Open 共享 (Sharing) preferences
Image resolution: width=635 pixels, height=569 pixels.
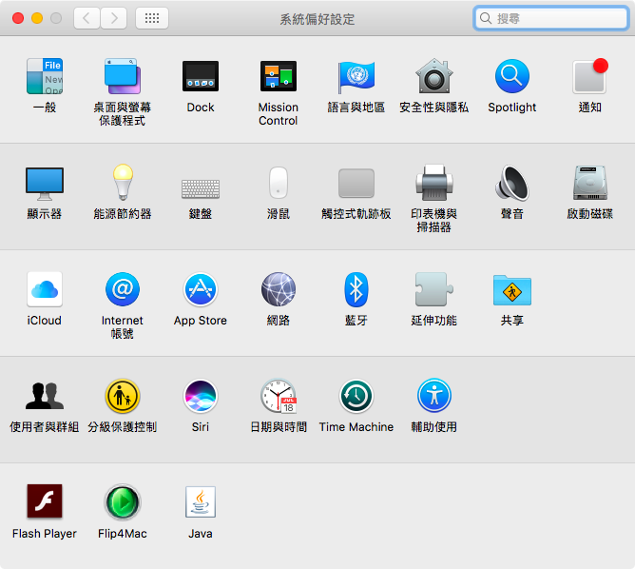(x=511, y=290)
